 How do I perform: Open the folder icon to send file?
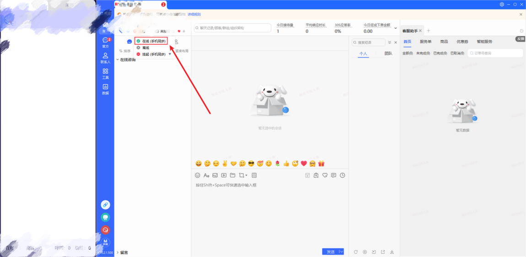(x=233, y=175)
